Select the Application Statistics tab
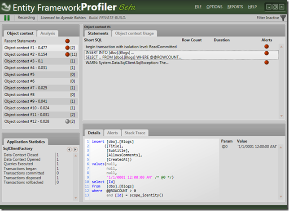Viewport: 289px width, 211px height. (x=26, y=142)
